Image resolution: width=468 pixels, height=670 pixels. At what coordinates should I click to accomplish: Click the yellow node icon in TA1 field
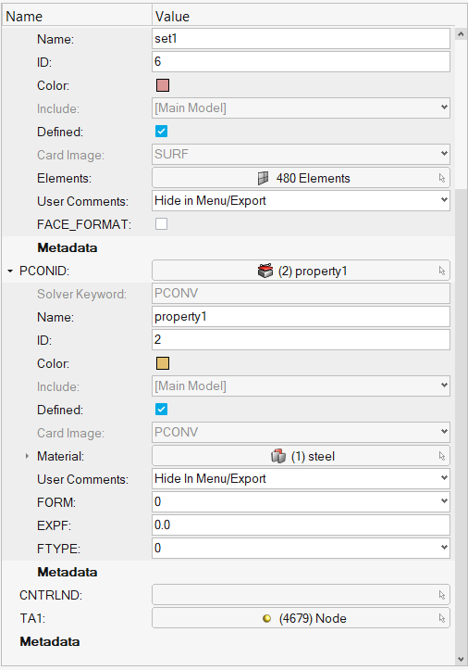click(266, 618)
